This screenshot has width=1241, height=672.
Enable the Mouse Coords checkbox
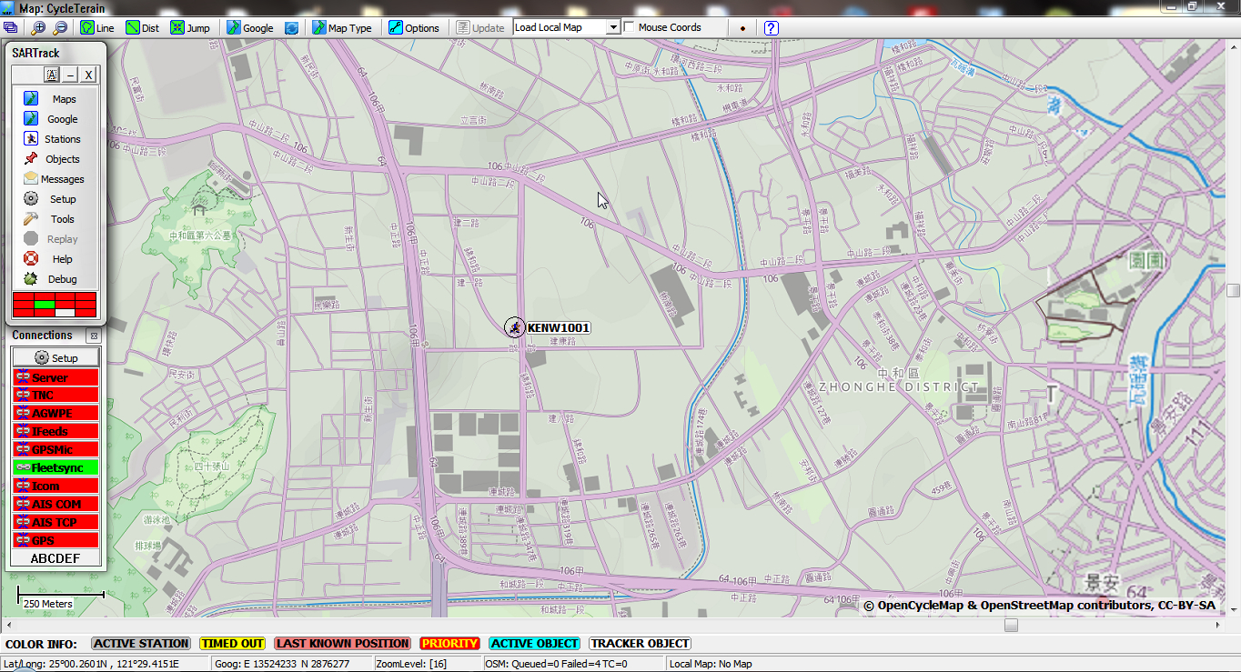pyautogui.click(x=630, y=27)
